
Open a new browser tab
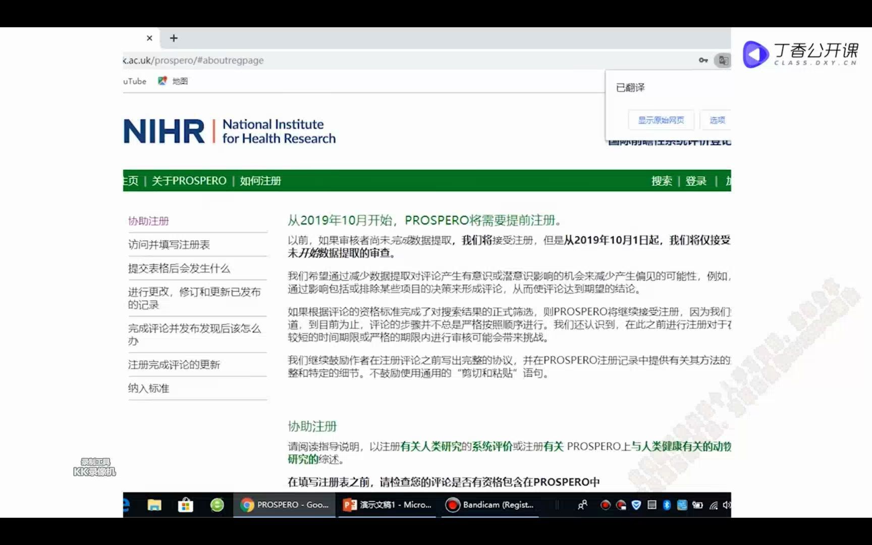pyautogui.click(x=174, y=38)
